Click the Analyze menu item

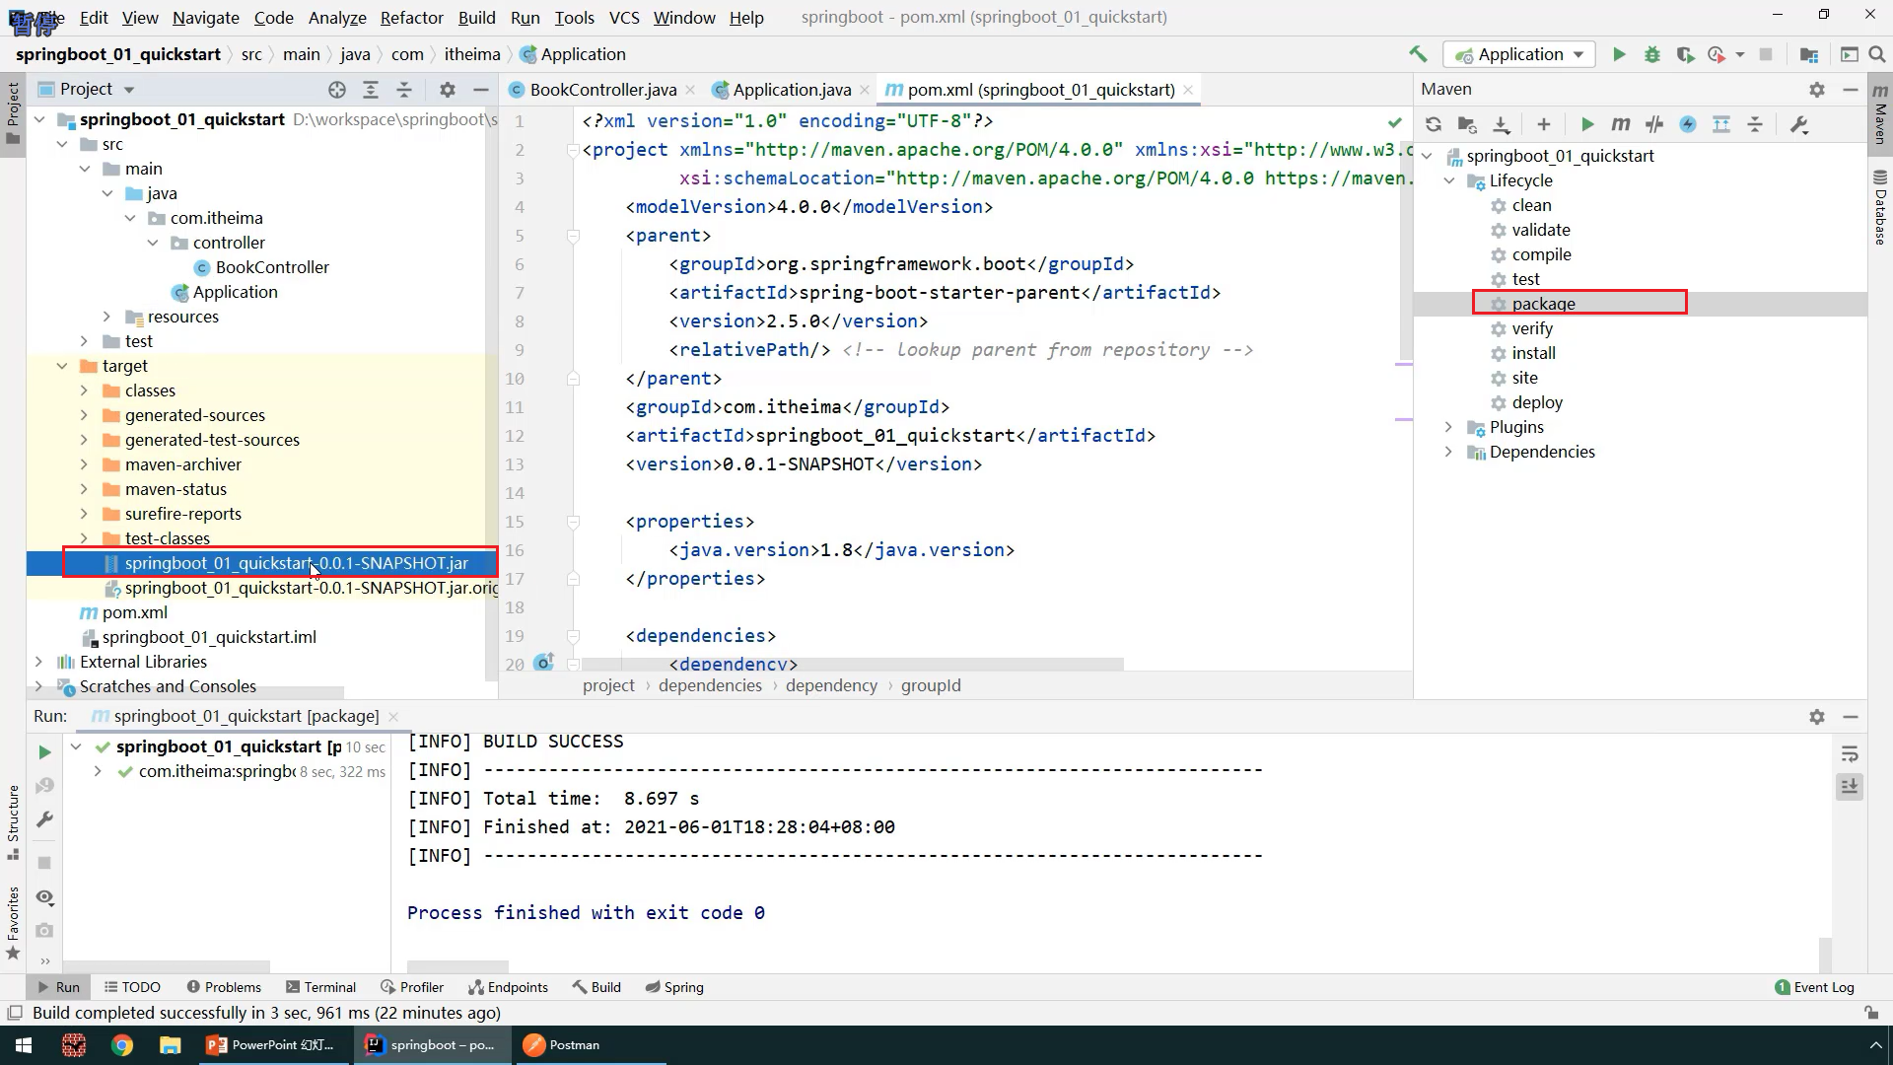(x=337, y=17)
